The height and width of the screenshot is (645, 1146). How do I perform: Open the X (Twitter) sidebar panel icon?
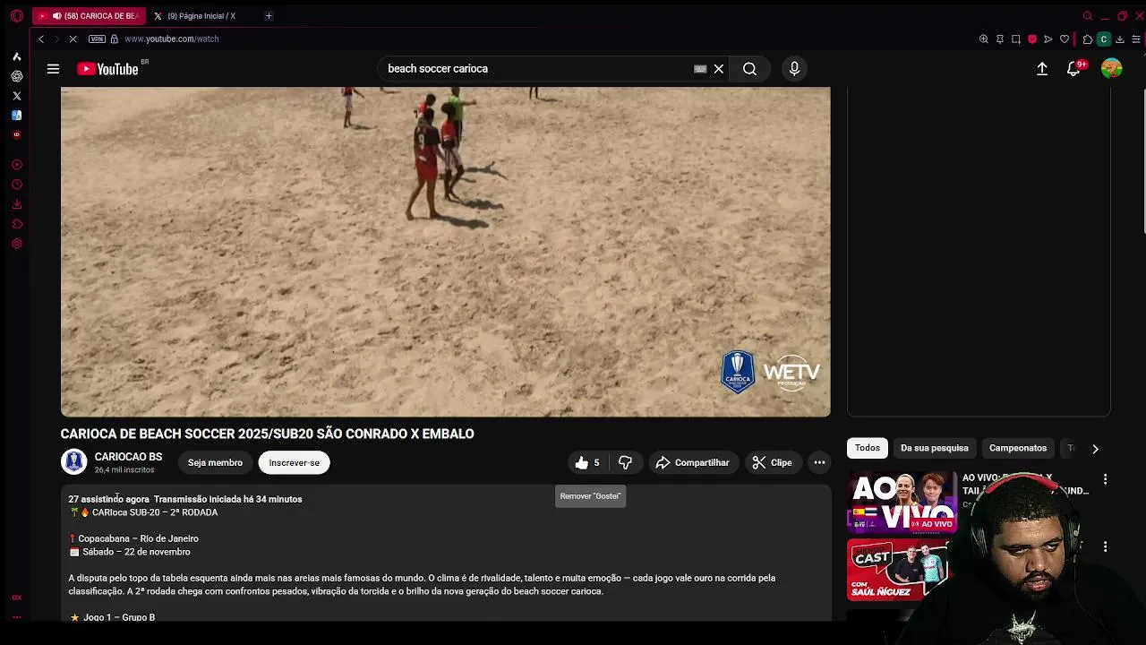[x=16, y=96]
